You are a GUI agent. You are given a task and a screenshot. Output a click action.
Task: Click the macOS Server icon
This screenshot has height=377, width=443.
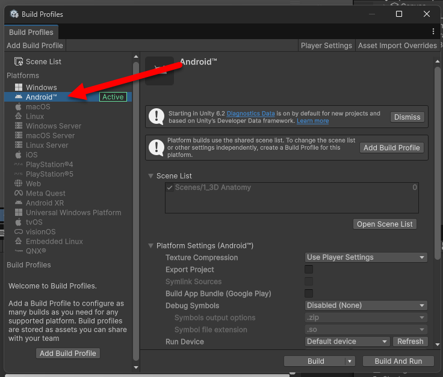pyautogui.click(x=19, y=135)
